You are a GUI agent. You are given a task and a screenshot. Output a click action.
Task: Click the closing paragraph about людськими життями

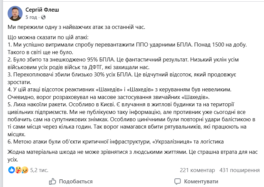pos(133,156)
